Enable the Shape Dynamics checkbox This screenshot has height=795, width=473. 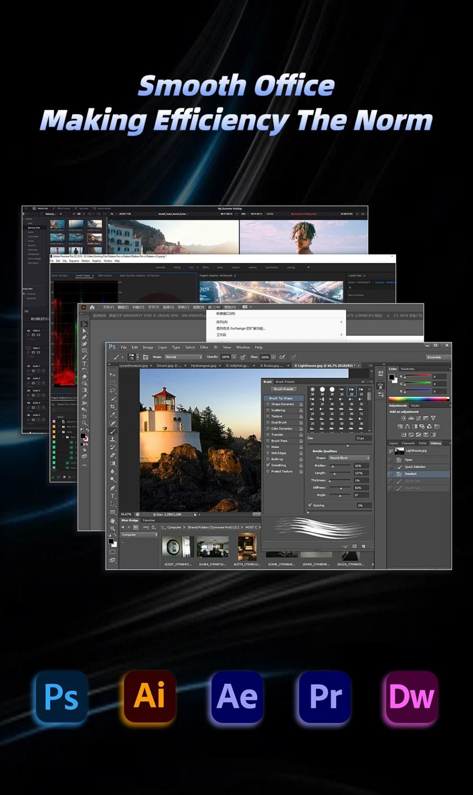pos(268,404)
